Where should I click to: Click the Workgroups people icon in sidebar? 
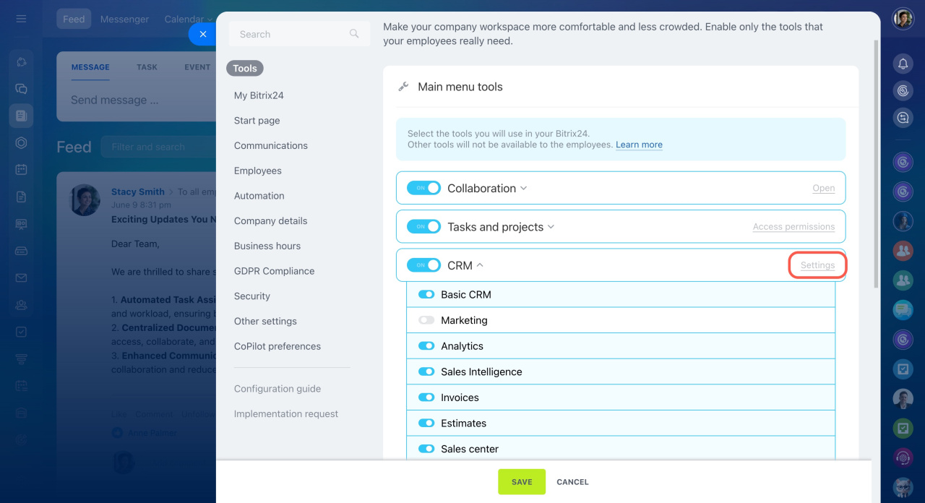tap(21, 305)
